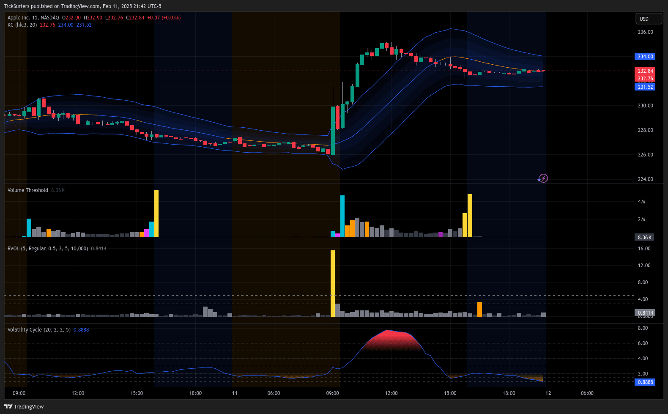Click the blue 231.52 lower band price label
This screenshot has width=668, height=414.
coord(645,87)
